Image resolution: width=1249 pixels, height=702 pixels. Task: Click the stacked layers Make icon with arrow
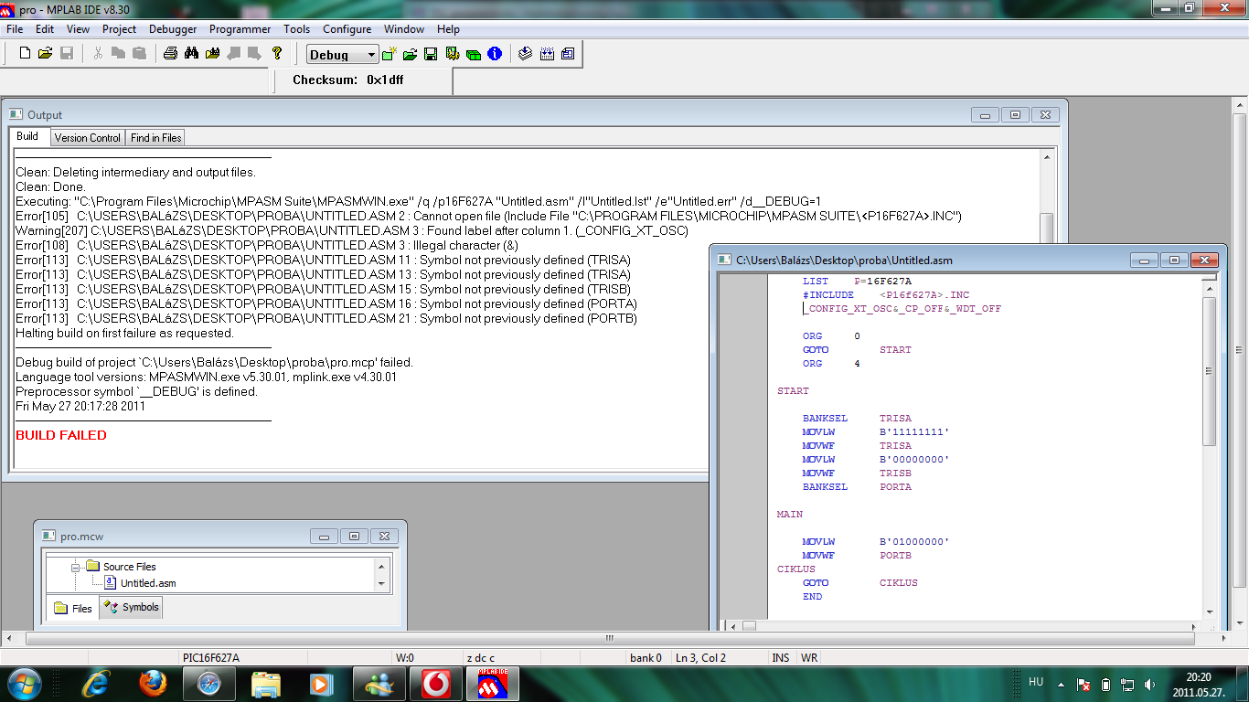[525, 54]
